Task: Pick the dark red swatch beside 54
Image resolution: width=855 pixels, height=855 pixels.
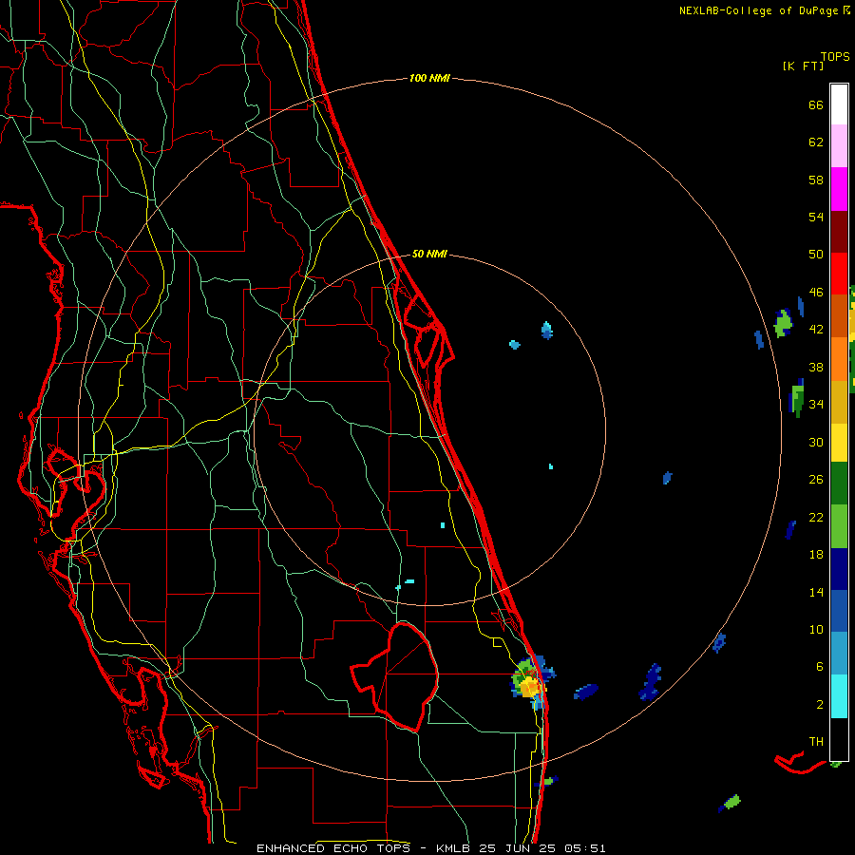Action: [x=839, y=231]
